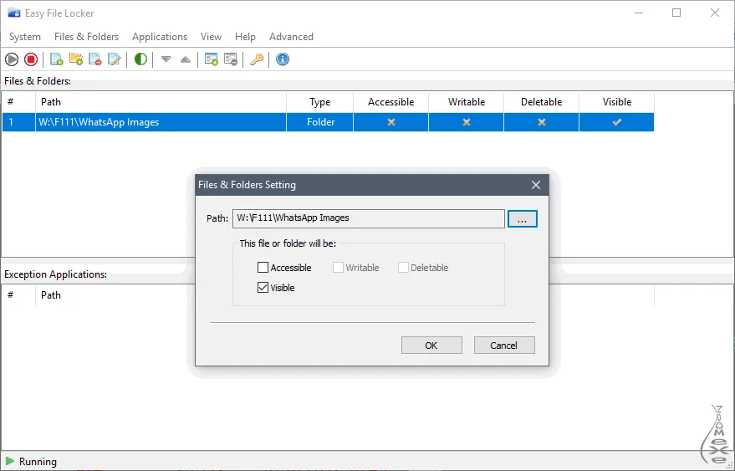The width and height of the screenshot is (735, 471).
Task: Uncheck the Visible checkbox
Action: coord(263,288)
